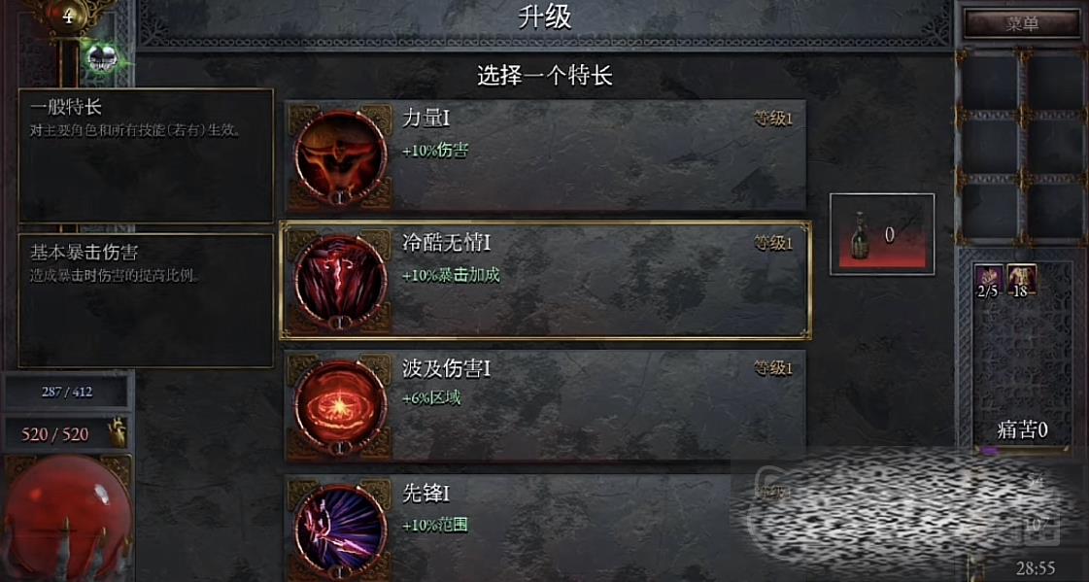Viewport: 1089px width, 582px height.
Task: Click the 一般特长 info panel
Action: (x=146, y=155)
